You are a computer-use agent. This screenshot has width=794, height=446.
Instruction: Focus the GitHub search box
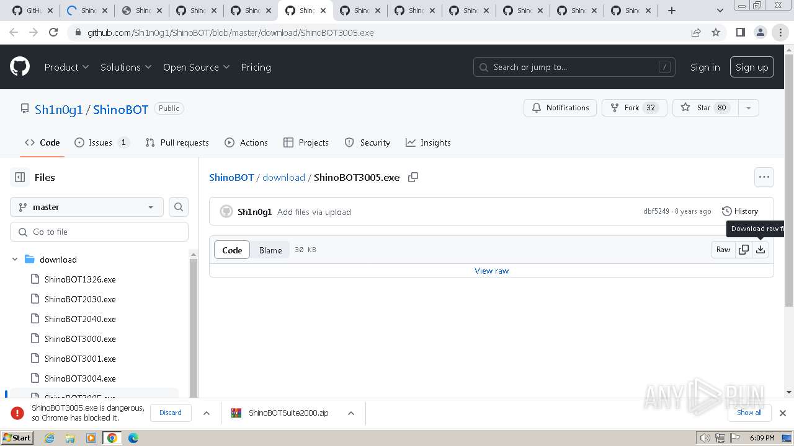(x=574, y=67)
